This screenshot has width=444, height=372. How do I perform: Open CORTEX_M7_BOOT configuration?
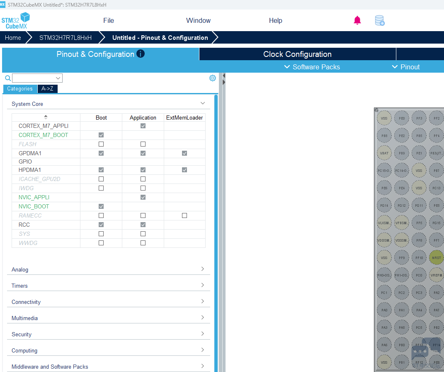[44, 135]
